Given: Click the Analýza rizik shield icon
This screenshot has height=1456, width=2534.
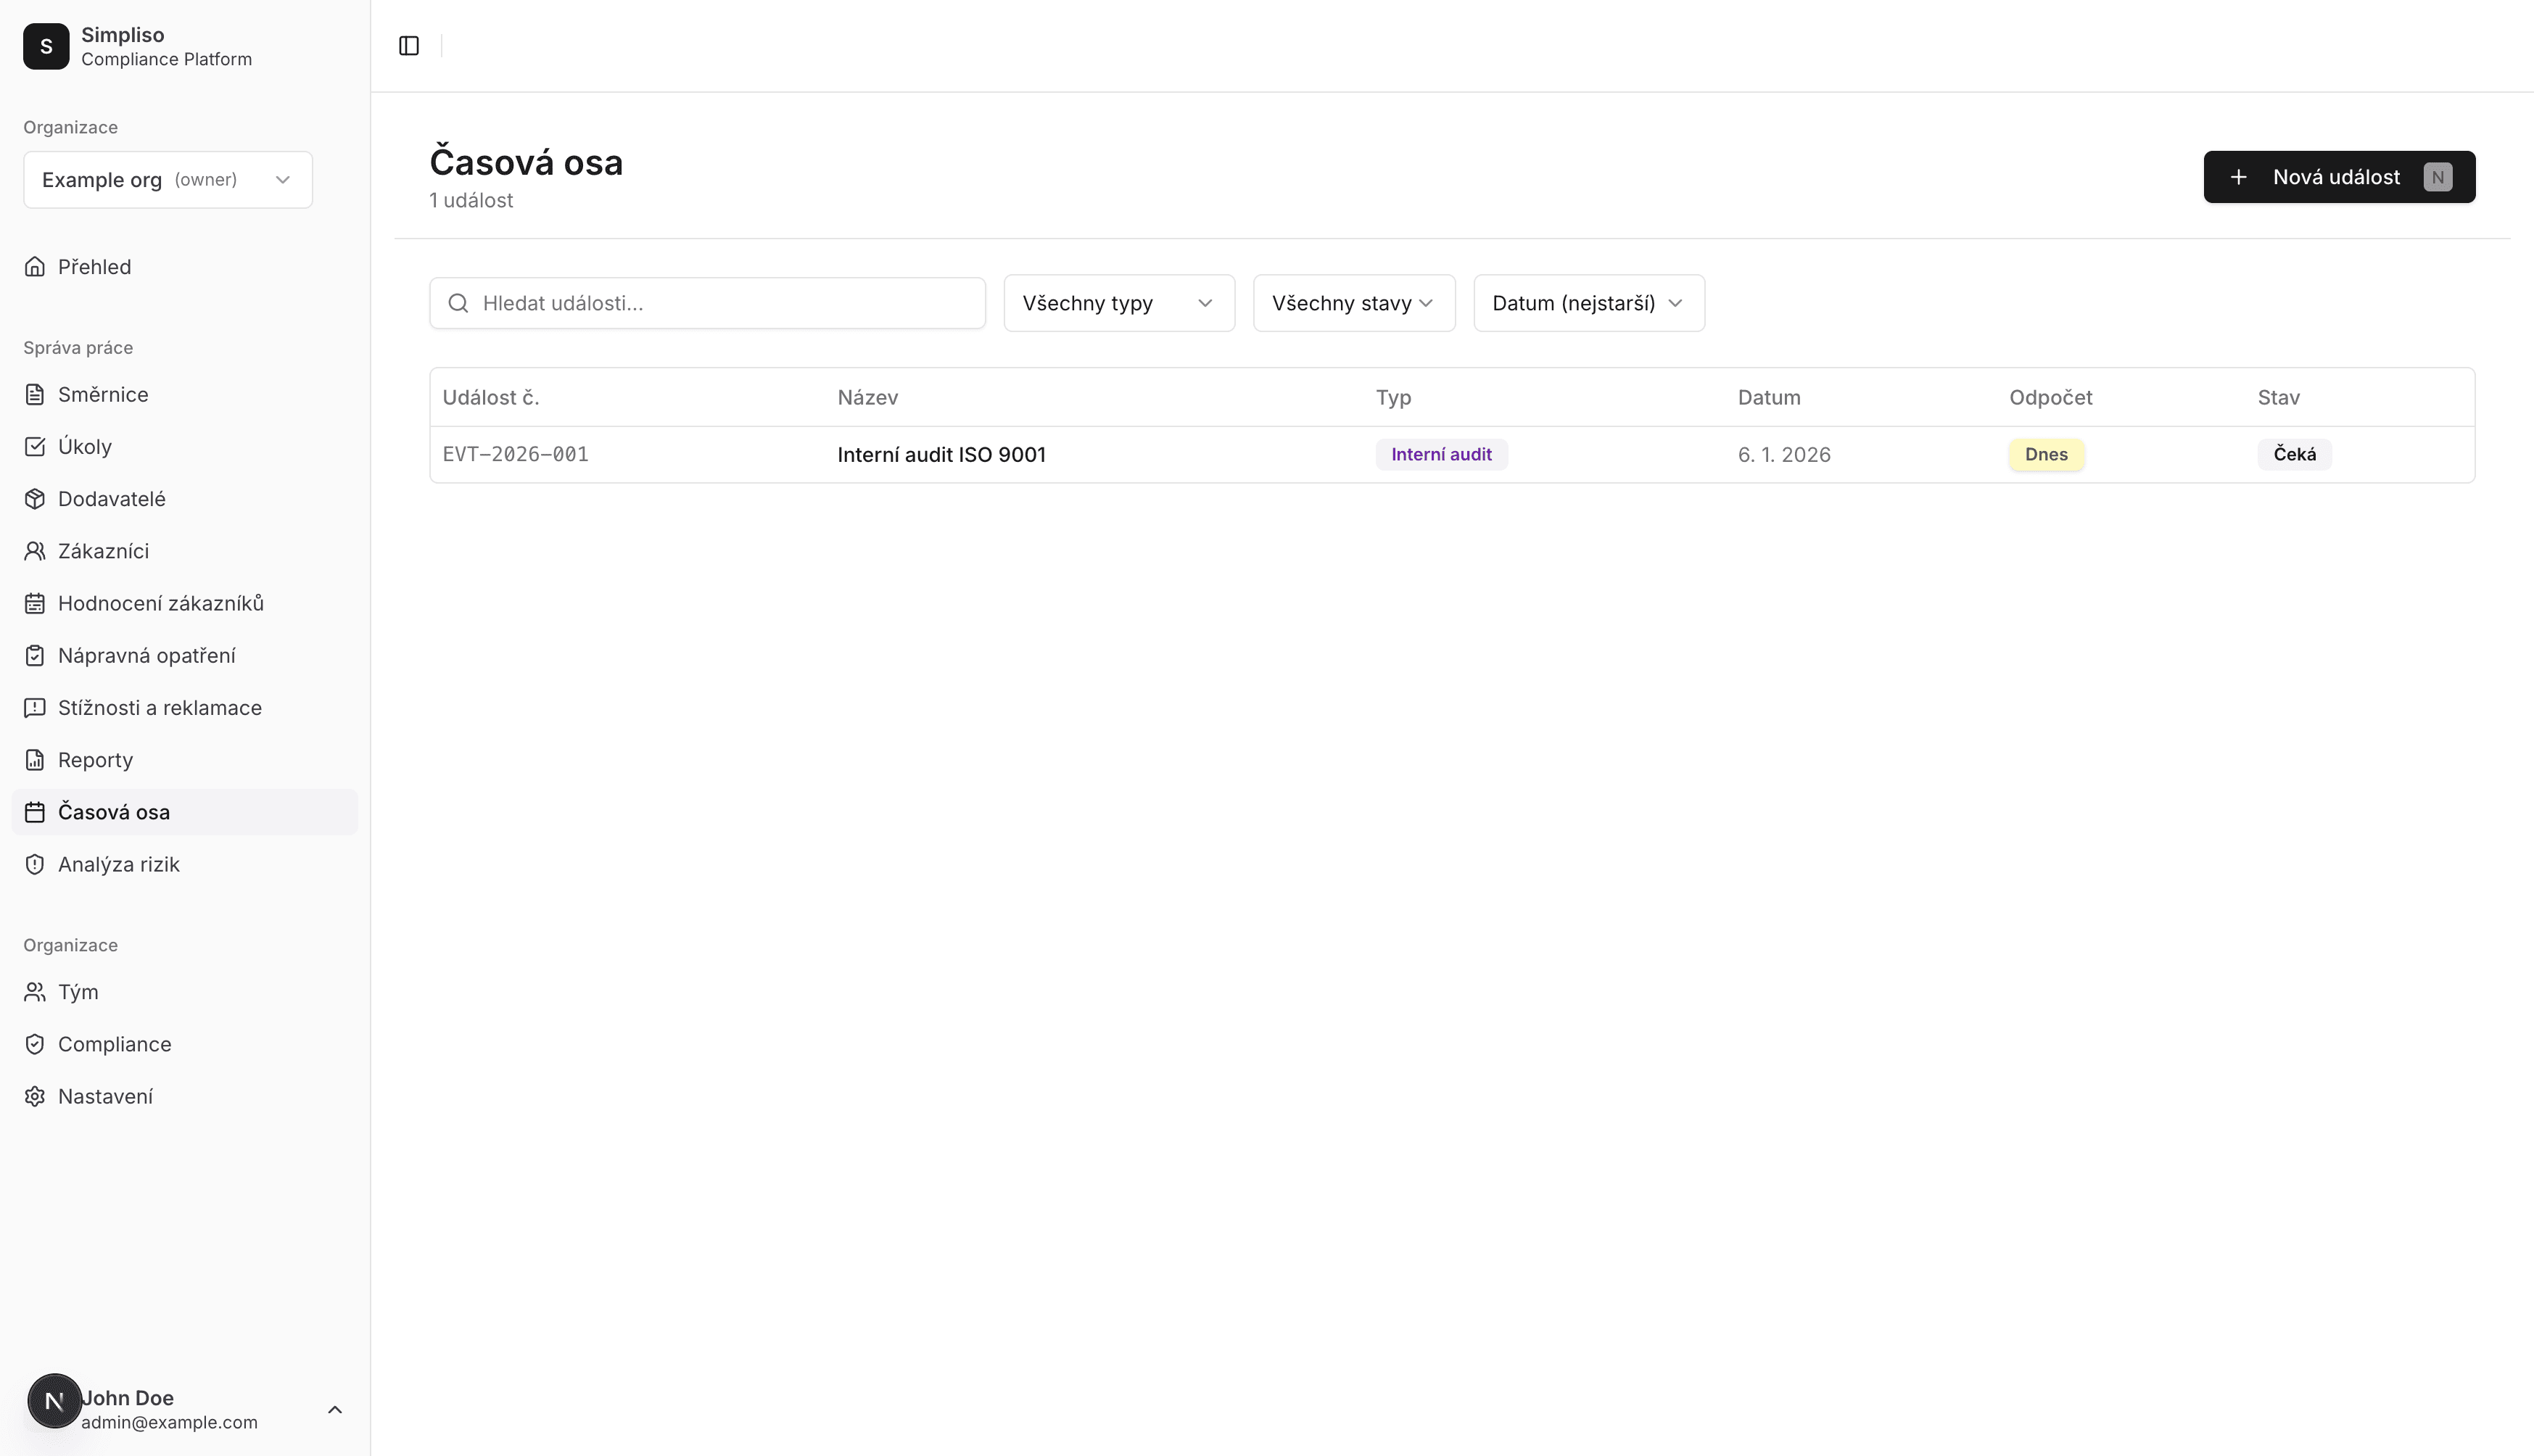Looking at the screenshot, I should click(35, 864).
